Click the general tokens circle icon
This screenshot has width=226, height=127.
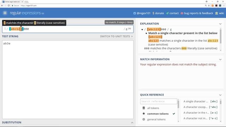144,119
